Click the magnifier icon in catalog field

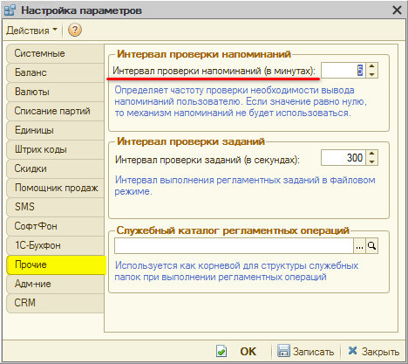pos(371,246)
